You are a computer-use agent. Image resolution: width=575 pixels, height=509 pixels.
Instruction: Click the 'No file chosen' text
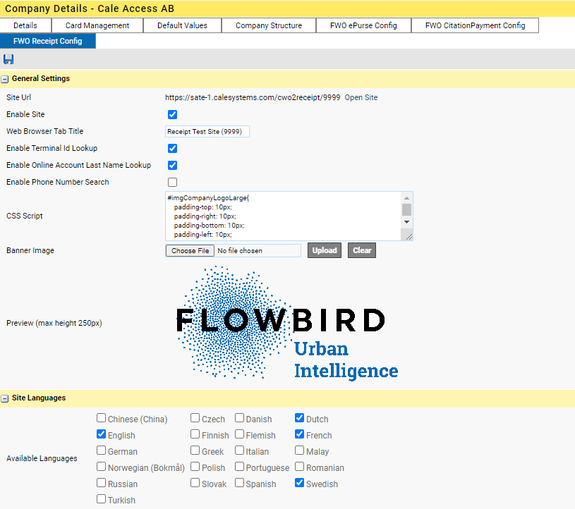[240, 251]
